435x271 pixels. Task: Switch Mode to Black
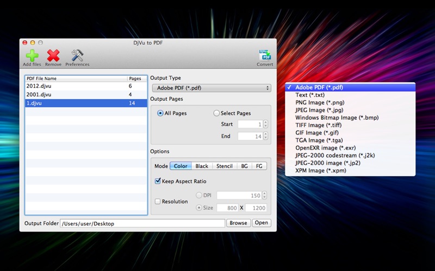202,166
